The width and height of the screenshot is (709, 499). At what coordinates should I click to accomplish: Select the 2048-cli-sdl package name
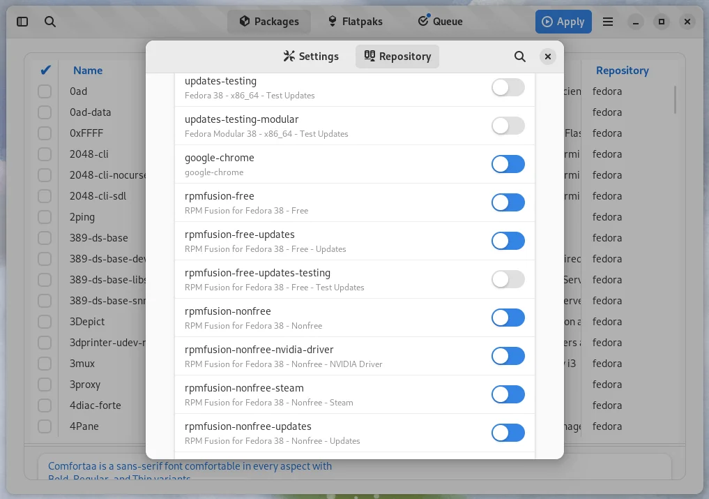(98, 196)
